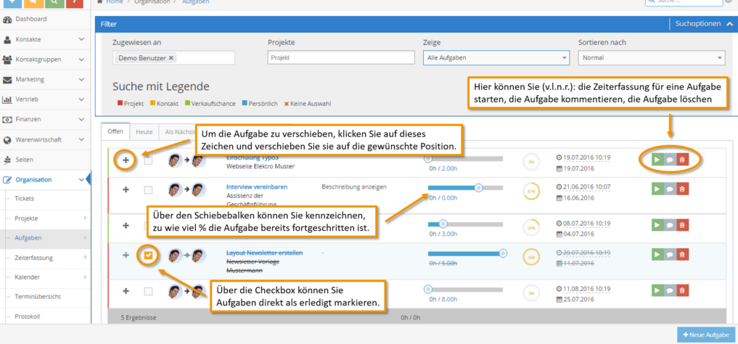The image size is (738, 344).
Task: Click the Projekt filter input field
Action: pos(341,57)
